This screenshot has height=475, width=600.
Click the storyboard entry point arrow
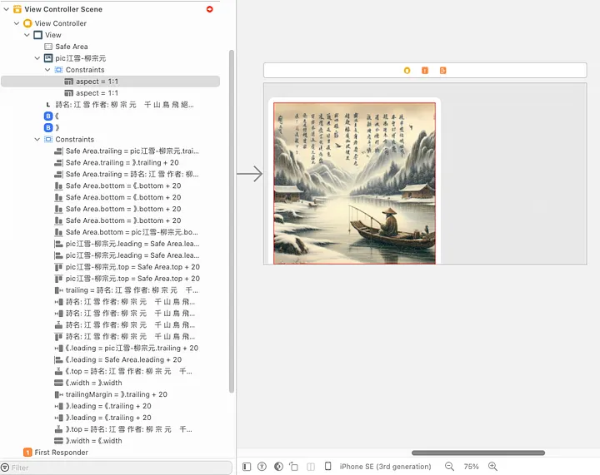pos(250,174)
